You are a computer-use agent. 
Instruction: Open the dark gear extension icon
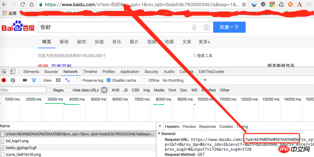263,4
